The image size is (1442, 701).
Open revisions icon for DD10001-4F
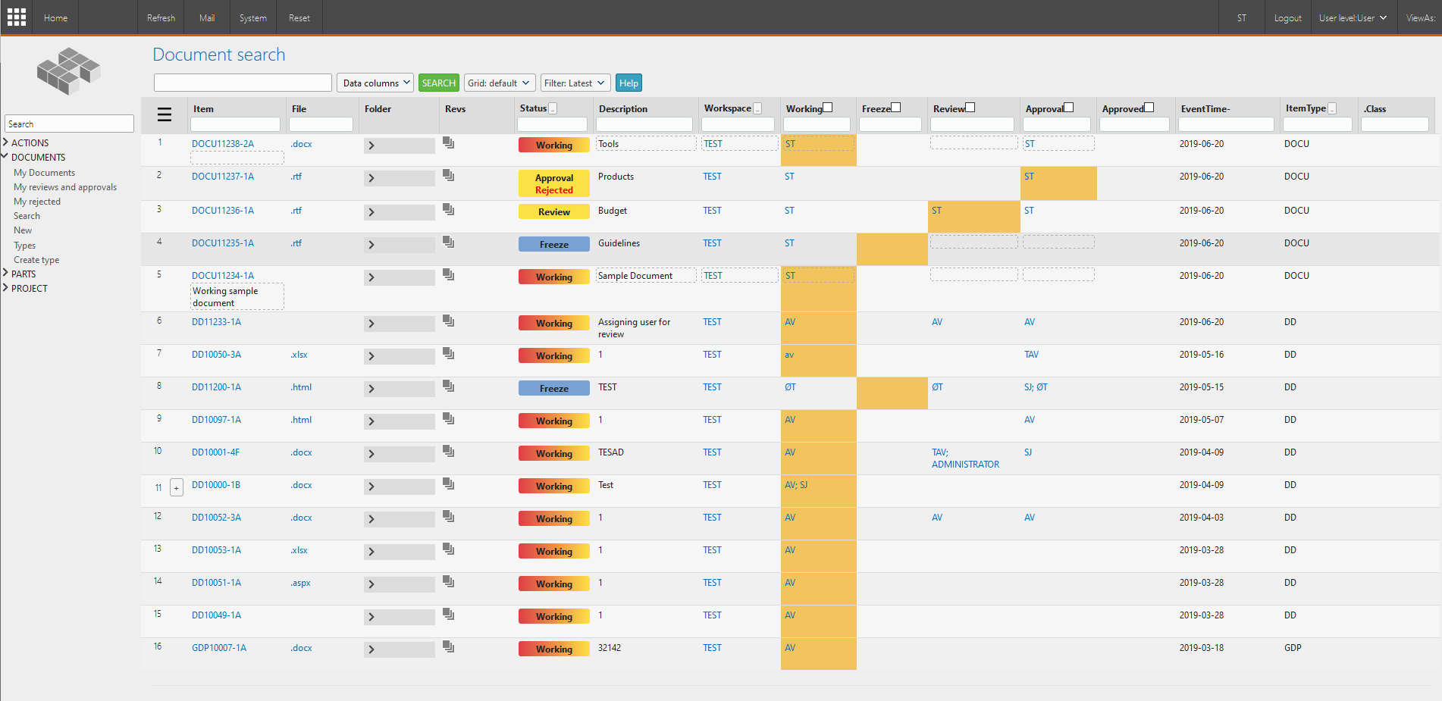tap(449, 451)
